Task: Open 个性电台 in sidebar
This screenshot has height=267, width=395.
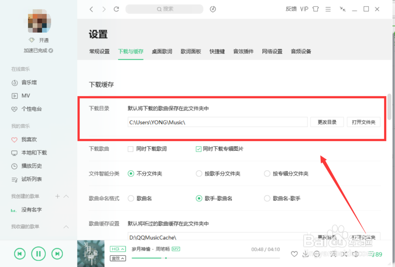Action: 27,109
